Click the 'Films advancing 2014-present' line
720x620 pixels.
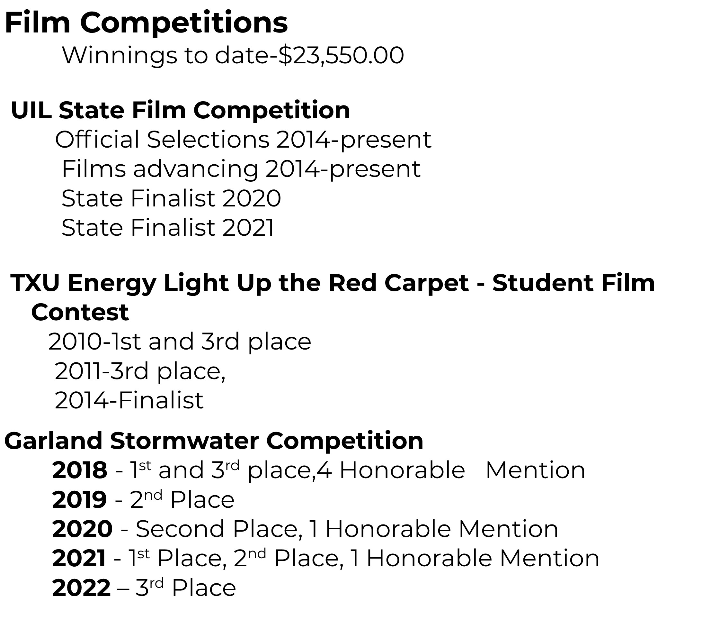coord(241,169)
